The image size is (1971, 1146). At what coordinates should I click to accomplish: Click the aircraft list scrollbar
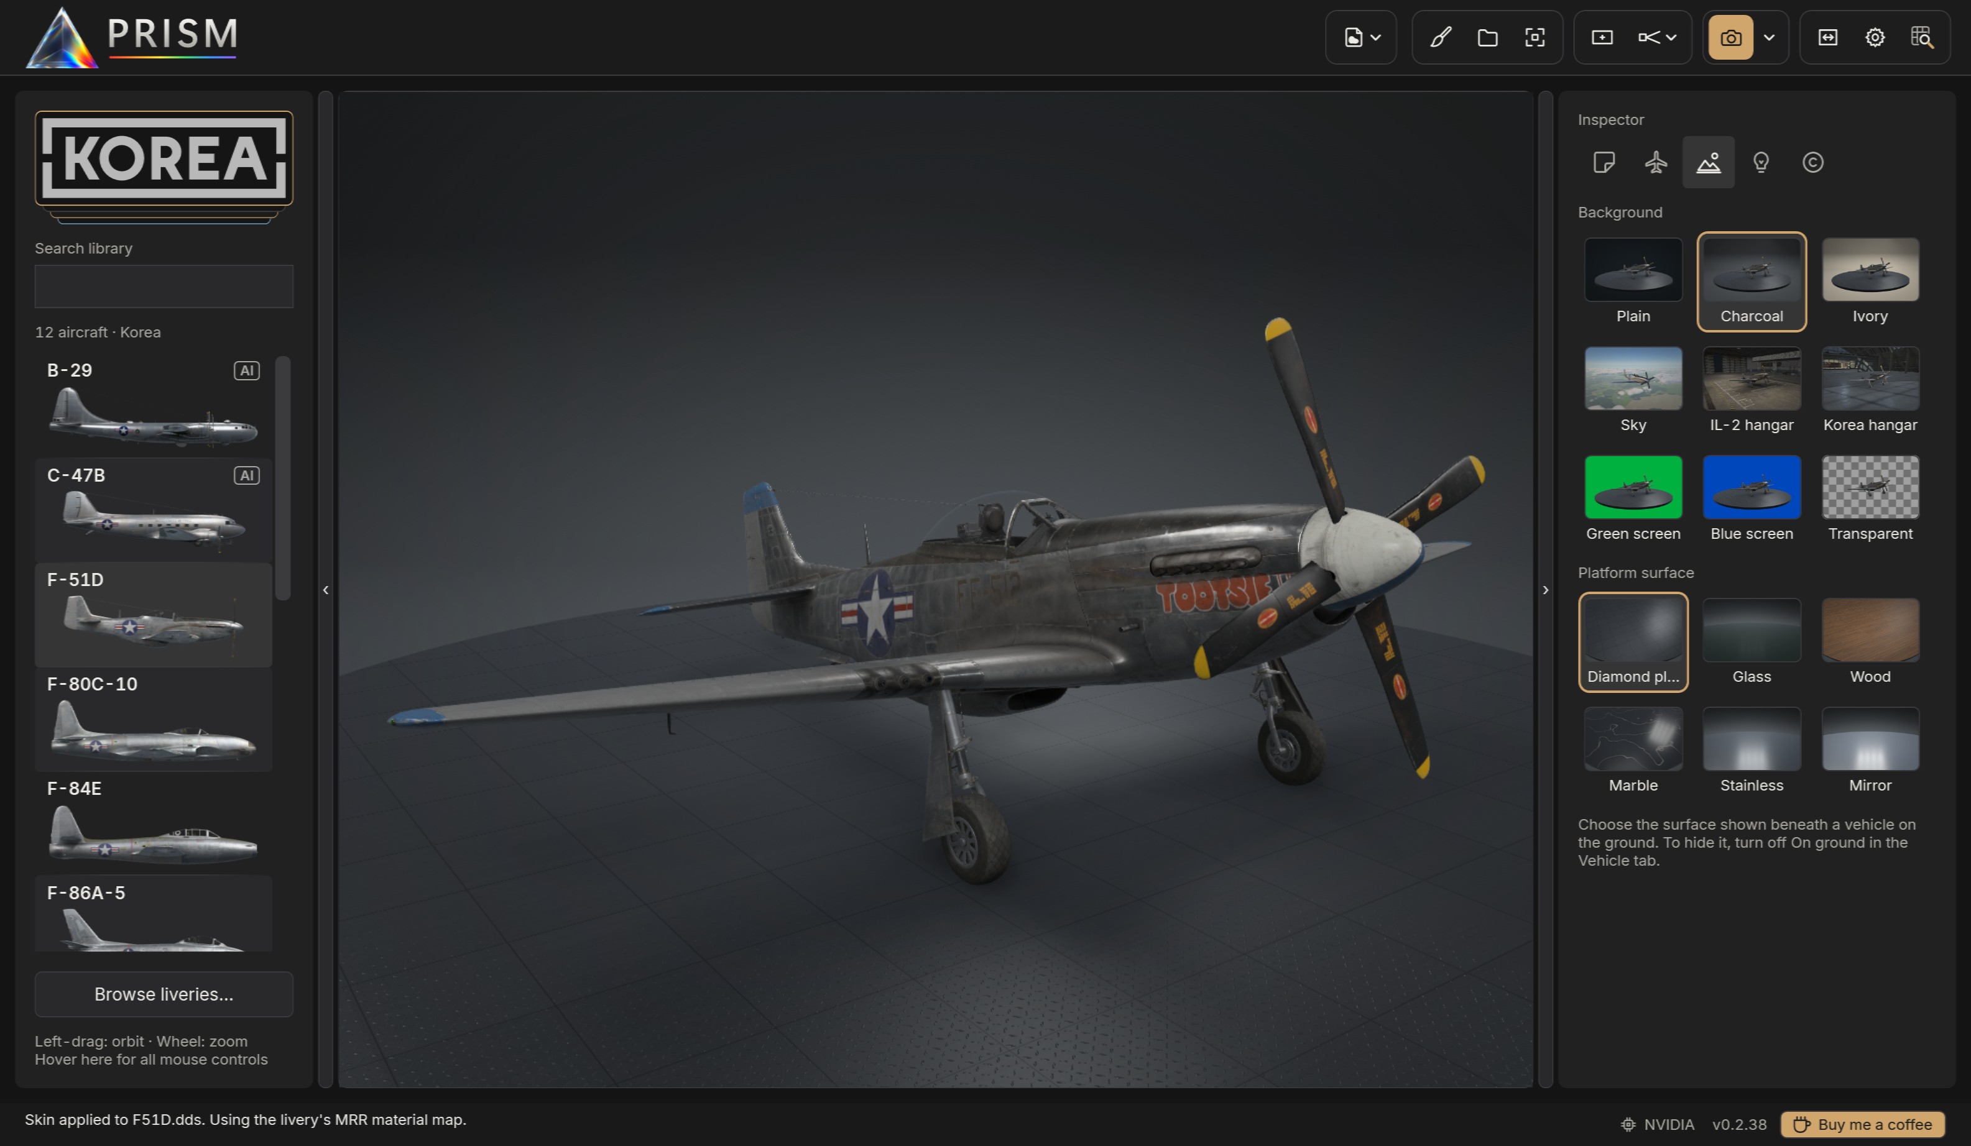[x=283, y=479]
